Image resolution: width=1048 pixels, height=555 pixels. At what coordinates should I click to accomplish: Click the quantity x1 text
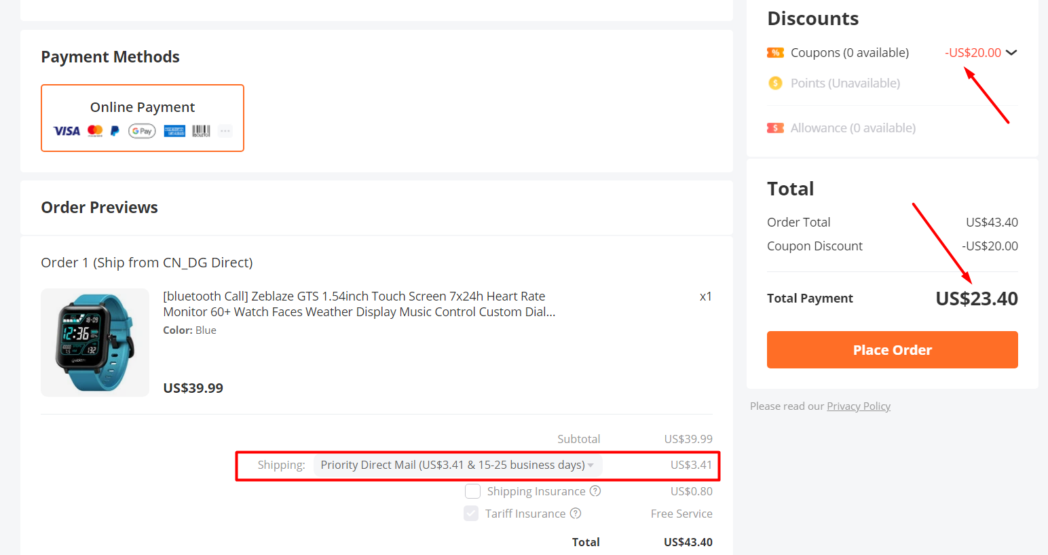click(706, 296)
